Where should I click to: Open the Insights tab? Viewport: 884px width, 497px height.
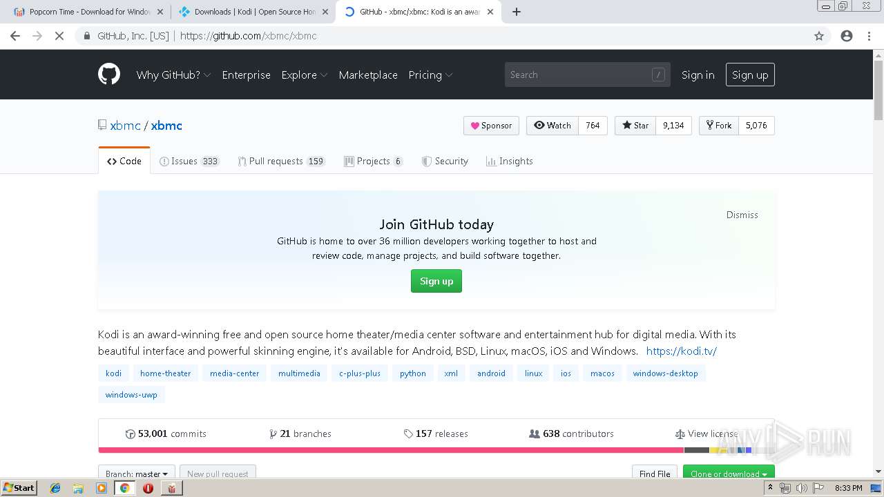click(509, 161)
